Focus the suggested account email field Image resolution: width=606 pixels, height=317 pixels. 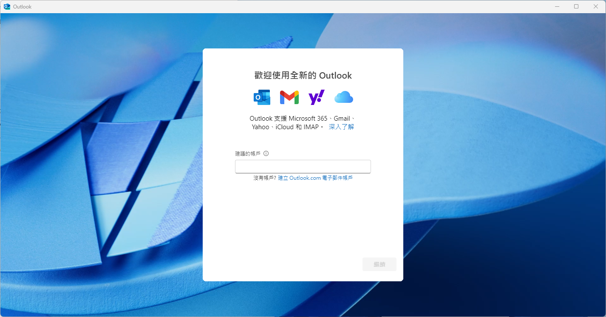tap(303, 167)
